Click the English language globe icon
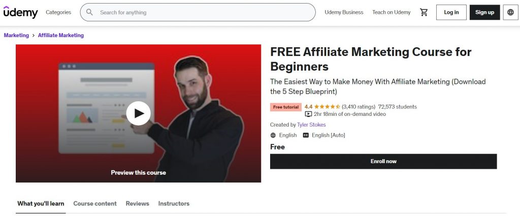The width and height of the screenshot is (520, 216). pyautogui.click(x=273, y=135)
